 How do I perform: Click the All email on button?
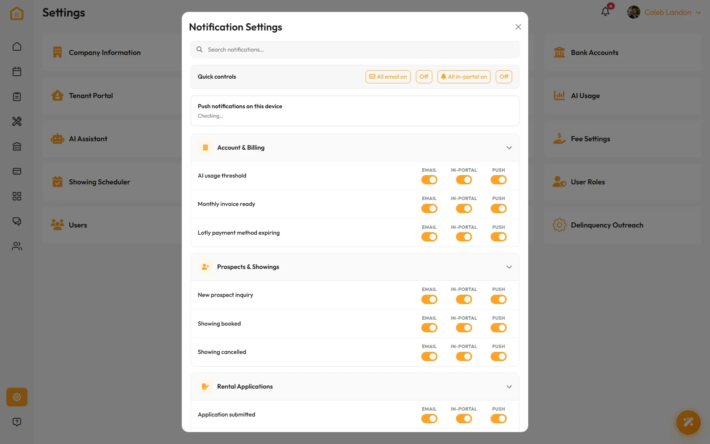pos(388,77)
